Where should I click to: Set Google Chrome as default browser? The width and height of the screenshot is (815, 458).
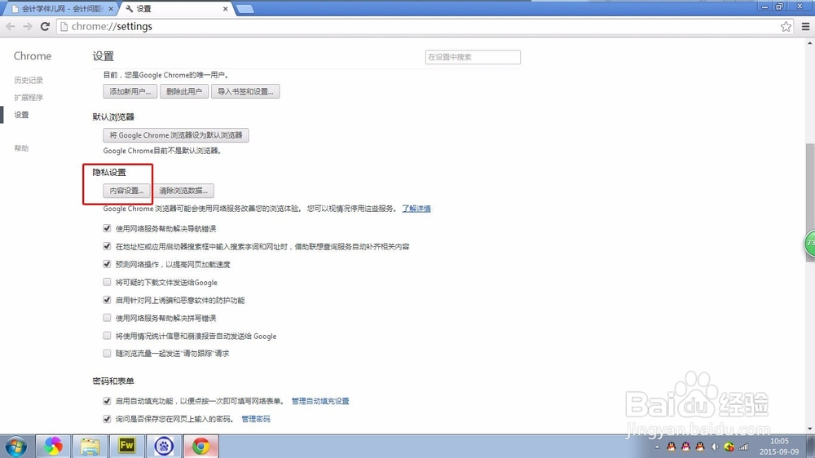click(x=176, y=135)
